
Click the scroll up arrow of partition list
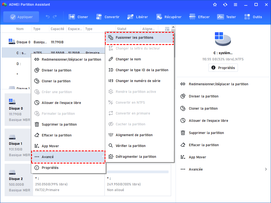(173, 27)
